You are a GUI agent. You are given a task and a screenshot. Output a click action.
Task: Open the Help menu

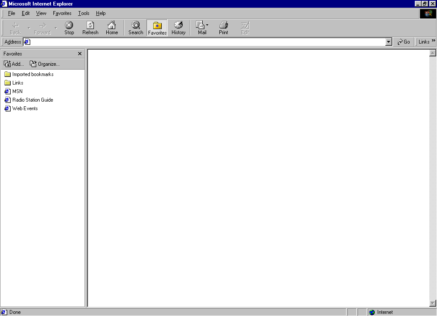coord(101,13)
